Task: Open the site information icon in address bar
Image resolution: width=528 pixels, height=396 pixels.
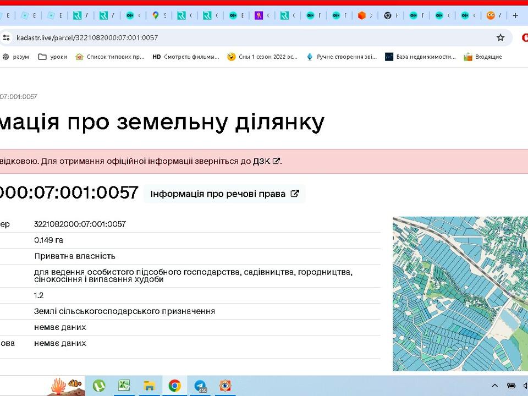Action: pos(6,37)
